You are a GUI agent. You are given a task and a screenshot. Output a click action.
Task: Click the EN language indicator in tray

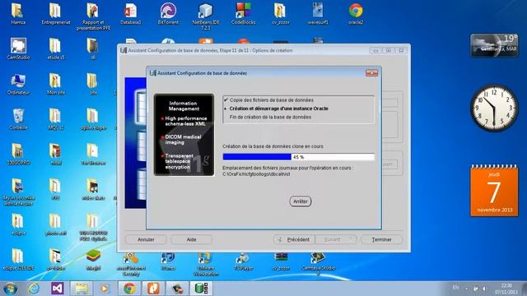pyautogui.click(x=455, y=288)
